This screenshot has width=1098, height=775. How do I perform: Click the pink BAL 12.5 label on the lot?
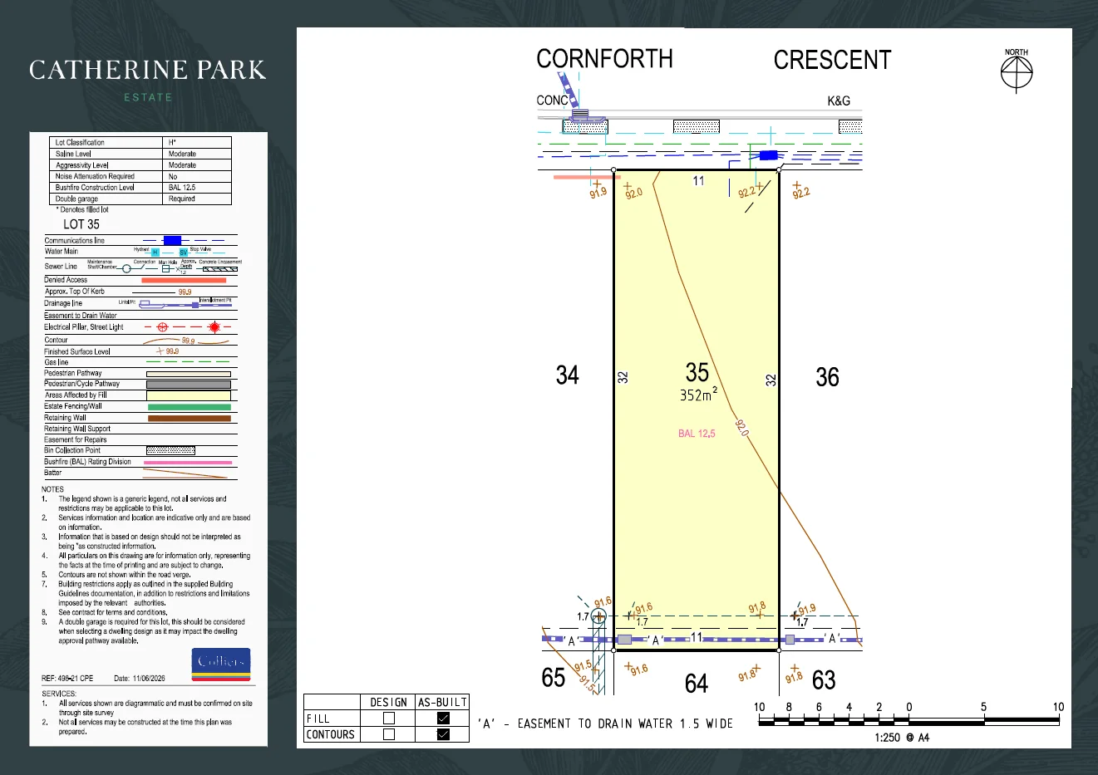click(697, 434)
